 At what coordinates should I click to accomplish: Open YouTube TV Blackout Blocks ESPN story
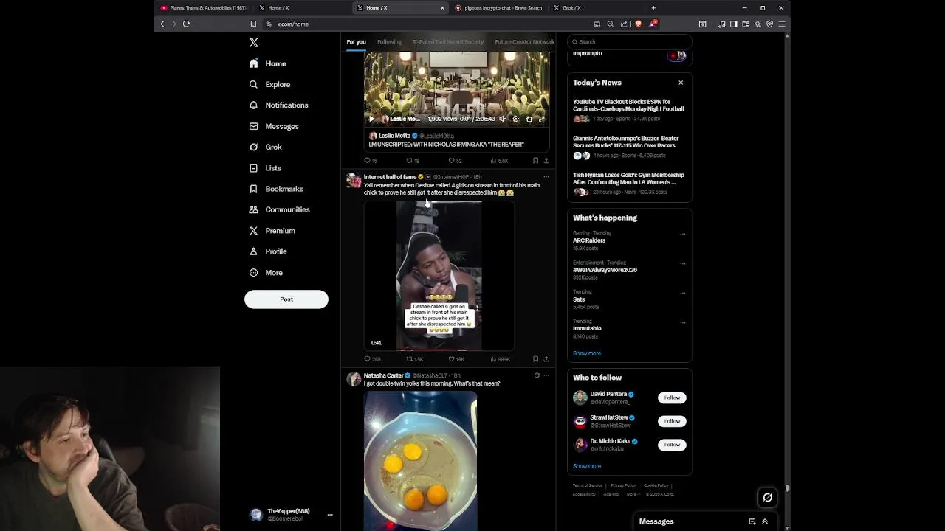[x=629, y=109]
